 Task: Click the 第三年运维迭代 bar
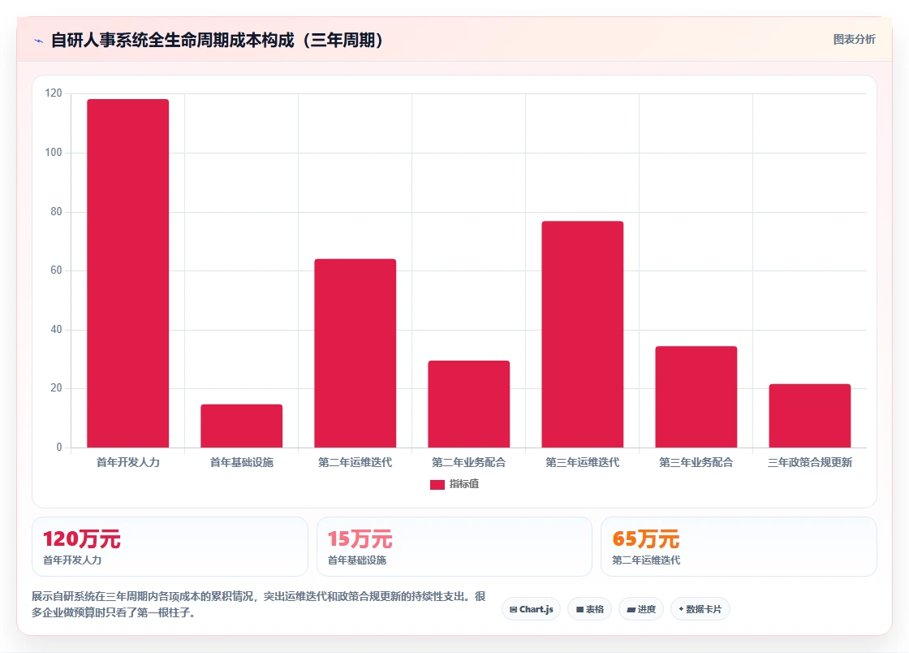pos(583,334)
